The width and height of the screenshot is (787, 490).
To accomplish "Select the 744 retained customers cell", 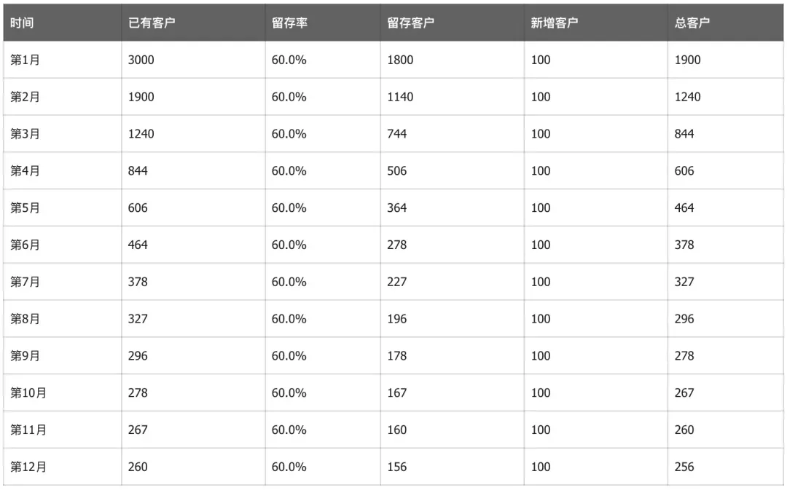I will (397, 134).
